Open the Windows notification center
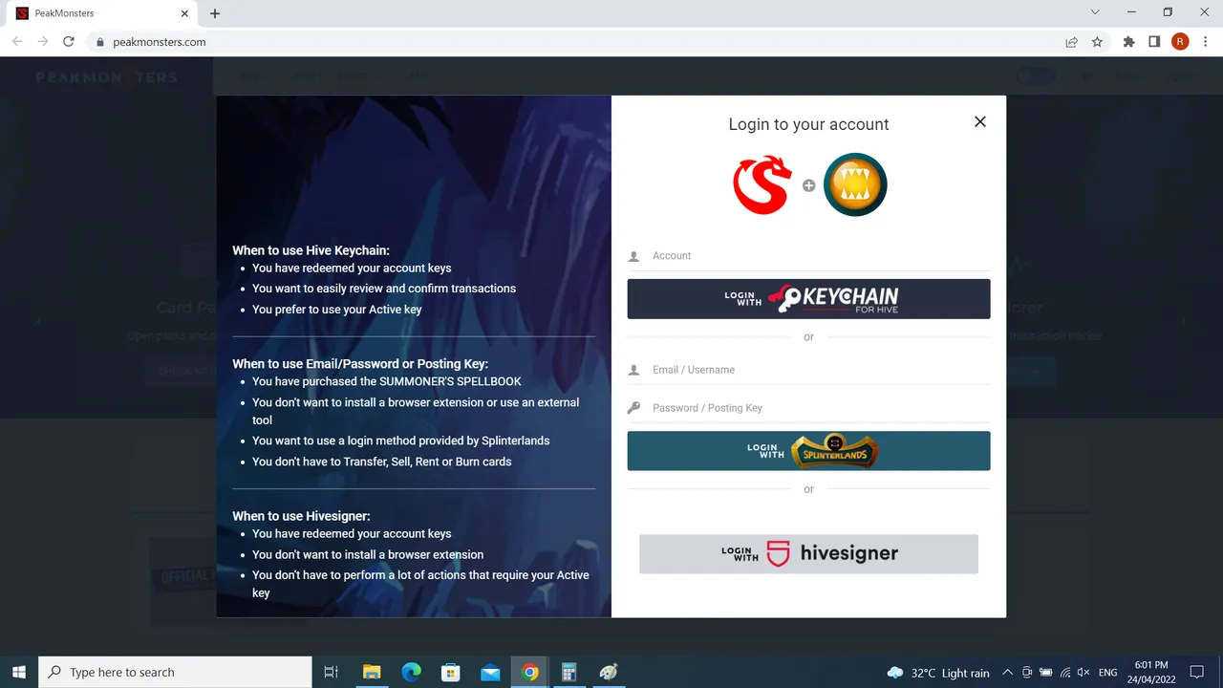Viewport: 1223px width, 688px height. pyautogui.click(x=1197, y=673)
